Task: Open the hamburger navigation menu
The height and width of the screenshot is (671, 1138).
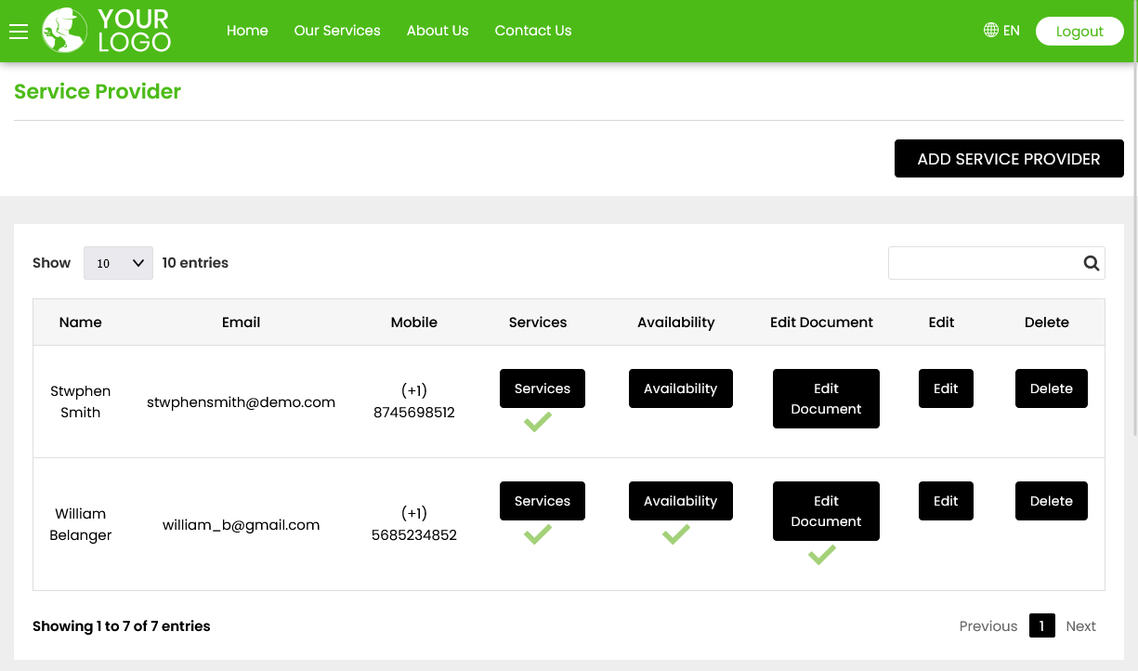Action: (19, 31)
